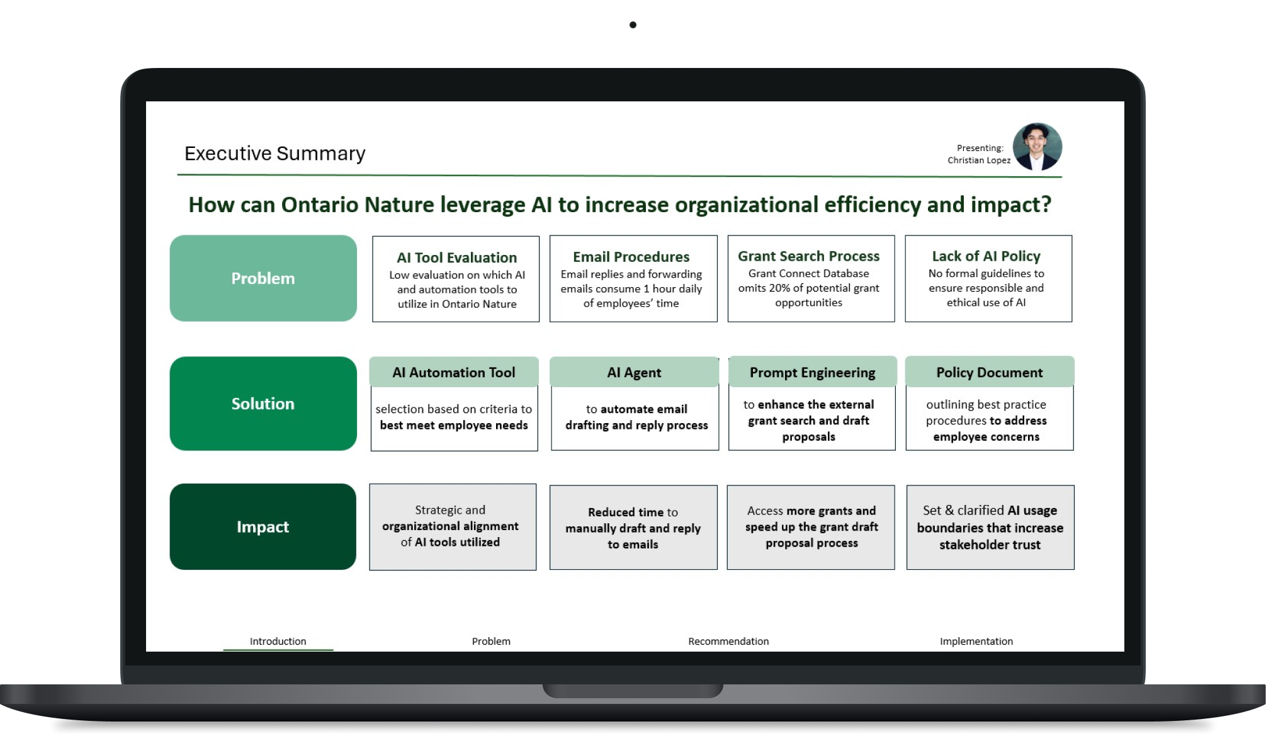Screen dimensions: 1266x736
Task: Click the AI Automation Tool header
Action: 454,372
